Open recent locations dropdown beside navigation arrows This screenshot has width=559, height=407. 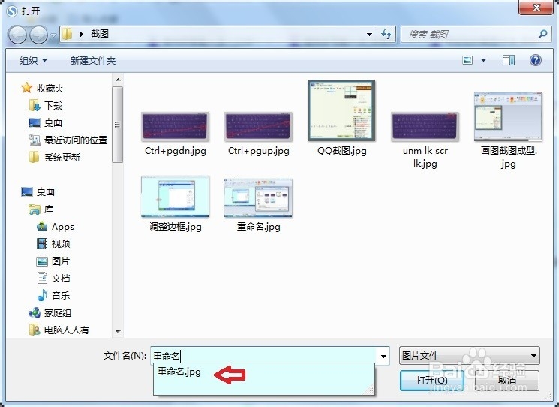pos(53,35)
